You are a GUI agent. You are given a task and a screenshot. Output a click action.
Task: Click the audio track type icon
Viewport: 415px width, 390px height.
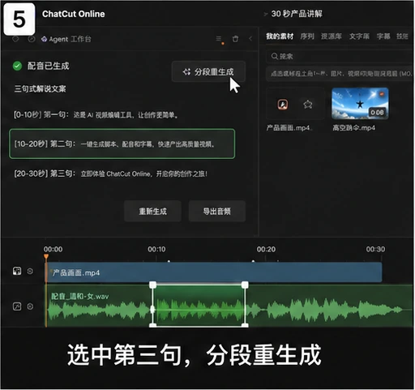point(17,306)
